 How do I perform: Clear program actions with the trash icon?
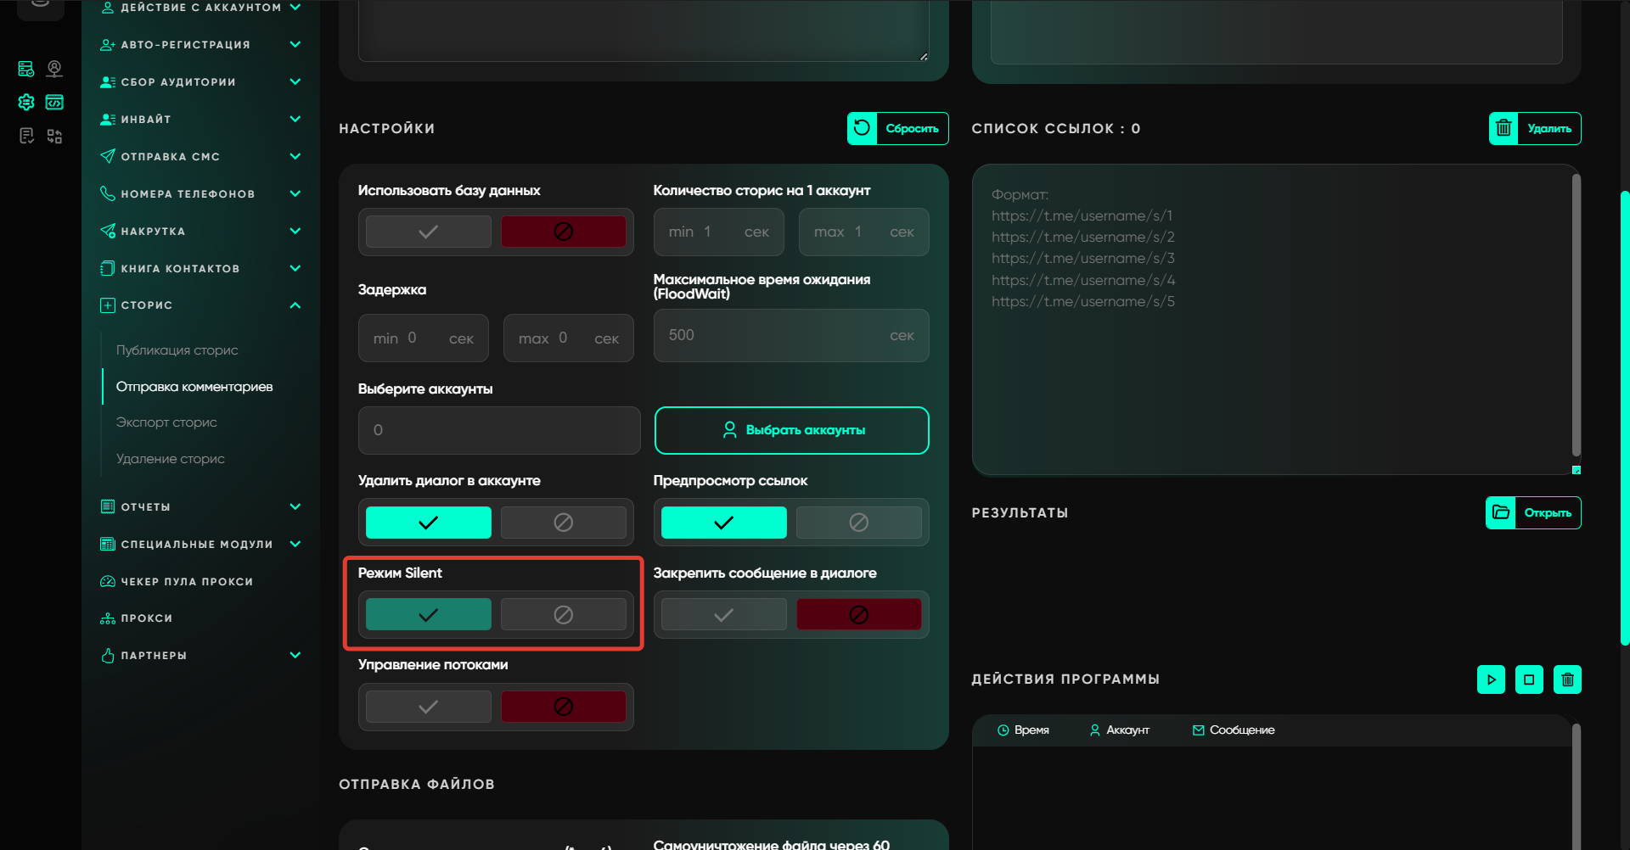pos(1567,679)
